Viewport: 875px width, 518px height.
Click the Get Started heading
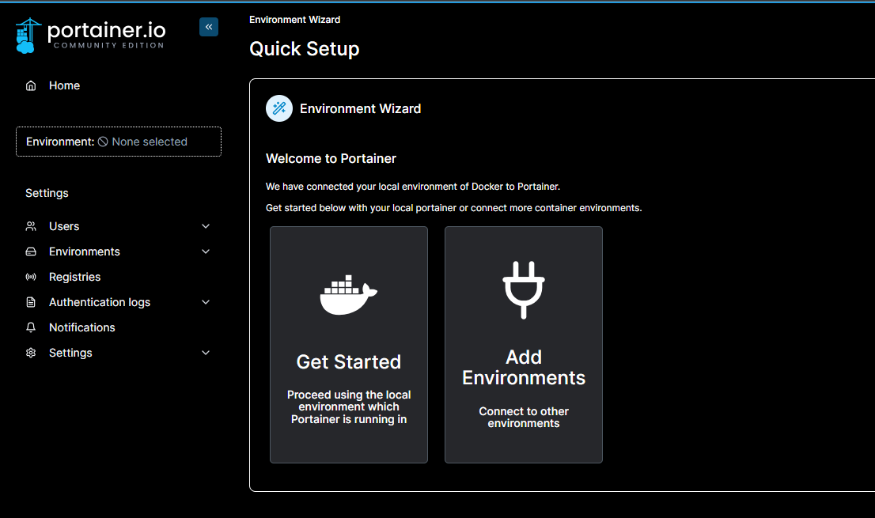[x=349, y=362]
